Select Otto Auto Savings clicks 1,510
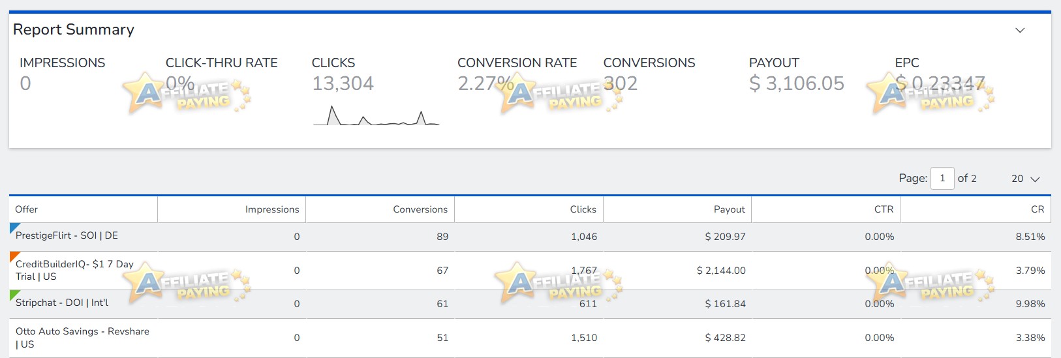This screenshot has height=358, width=1061. [x=584, y=338]
